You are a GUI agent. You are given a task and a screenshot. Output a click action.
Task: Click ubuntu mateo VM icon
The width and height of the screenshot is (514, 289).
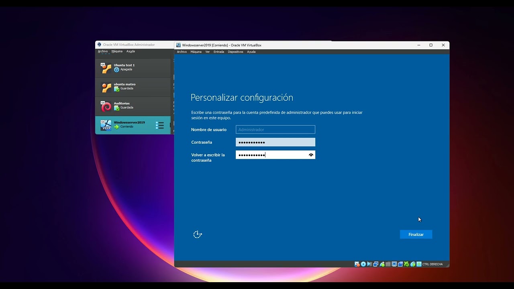(x=106, y=87)
